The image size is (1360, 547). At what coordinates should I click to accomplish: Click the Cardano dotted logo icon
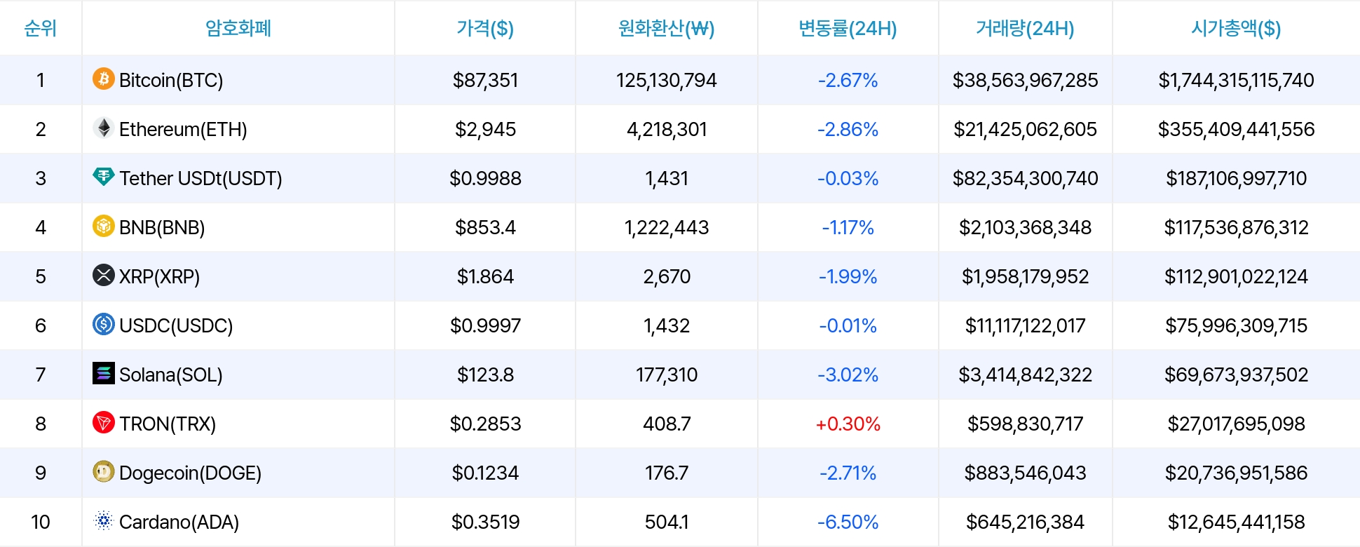[x=104, y=520]
